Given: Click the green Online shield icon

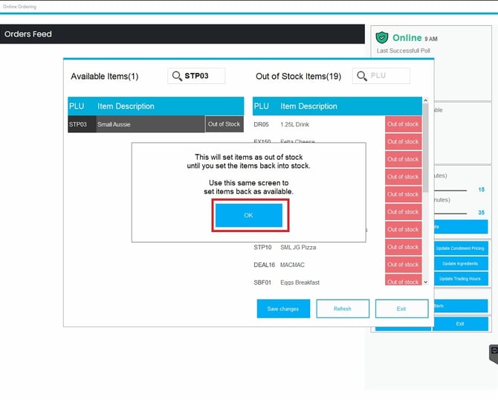Looking at the screenshot, I should [382, 38].
